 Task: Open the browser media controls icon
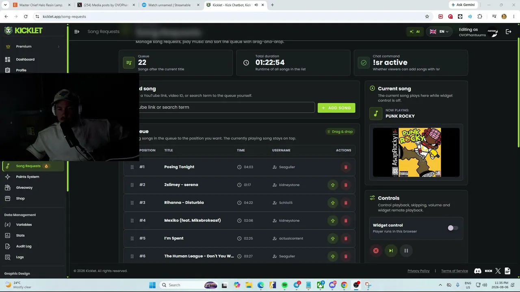[x=494, y=17]
